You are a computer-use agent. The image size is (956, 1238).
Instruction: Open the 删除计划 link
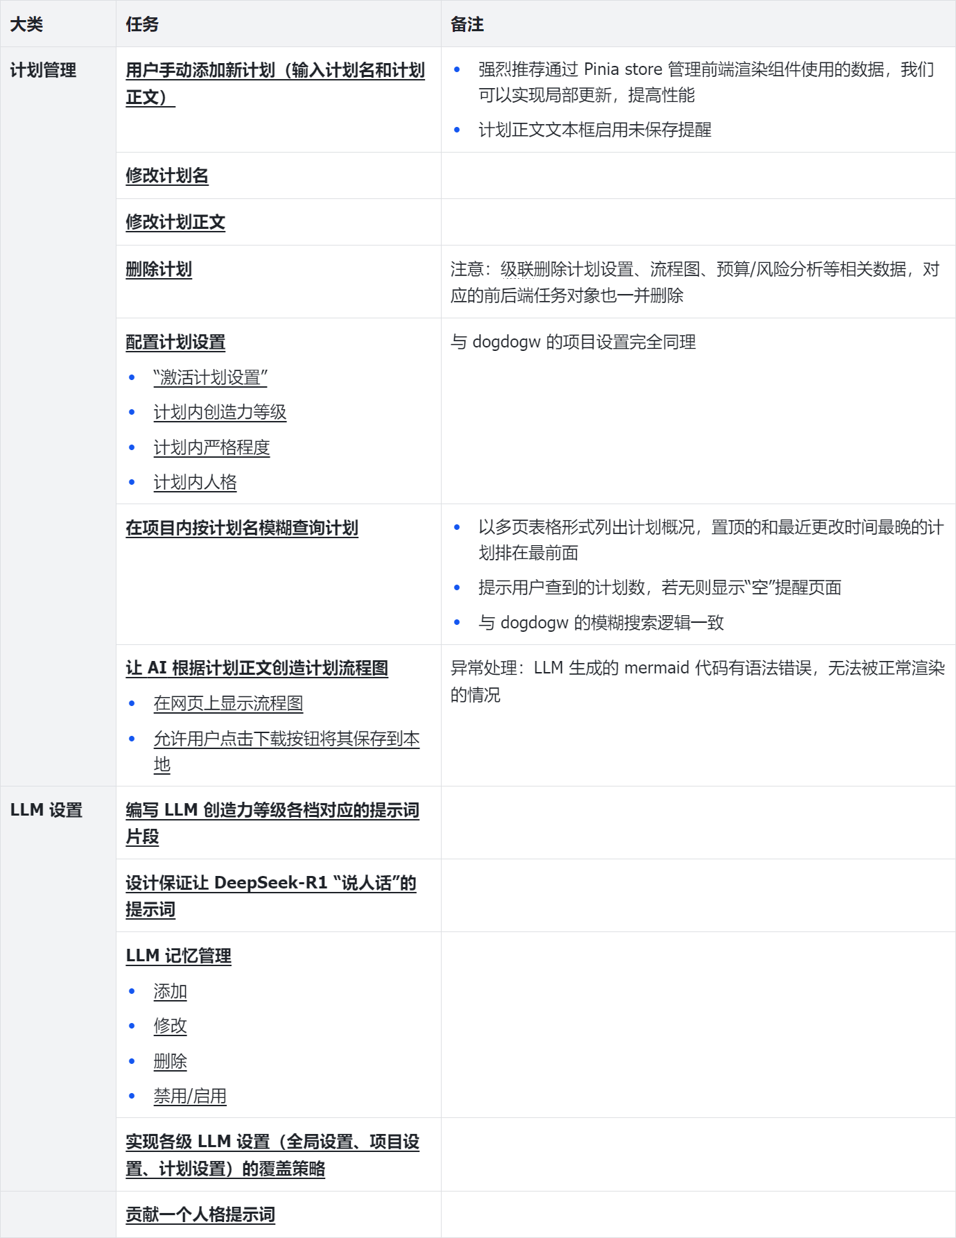pyautogui.click(x=159, y=270)
